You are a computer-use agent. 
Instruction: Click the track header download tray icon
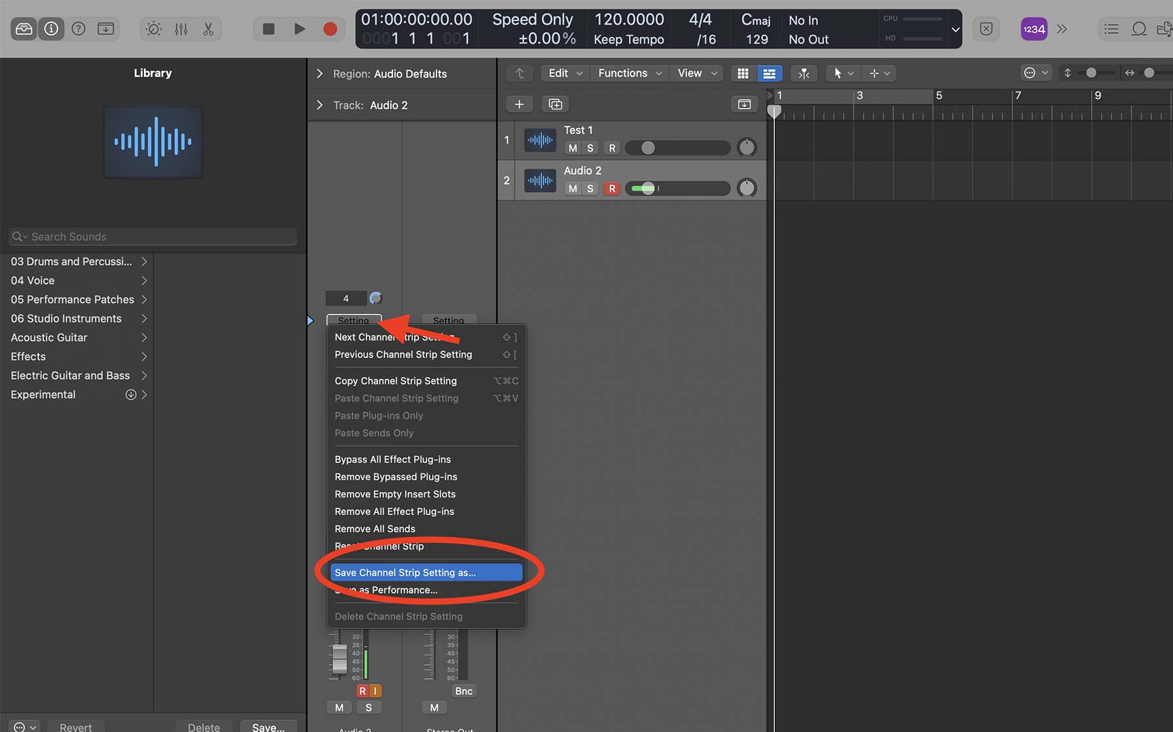(744, 104)
